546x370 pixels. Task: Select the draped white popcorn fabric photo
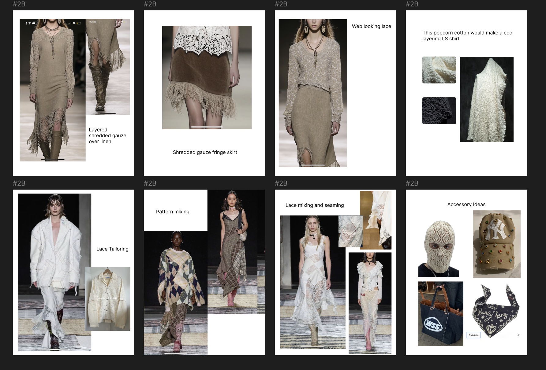(x=487, y=99)
